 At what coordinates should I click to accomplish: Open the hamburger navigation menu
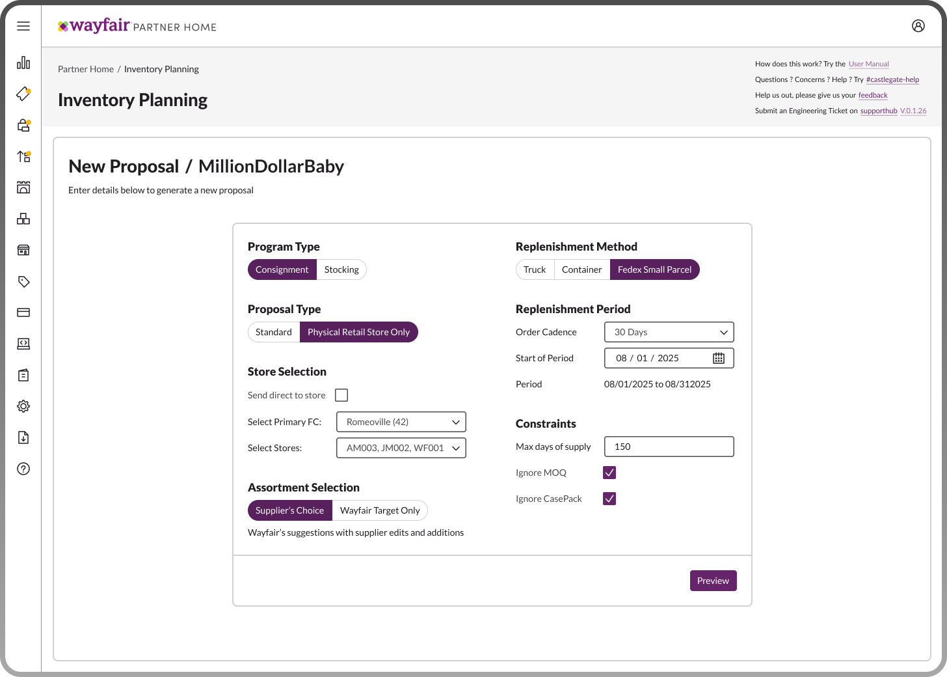coord(23,26)
